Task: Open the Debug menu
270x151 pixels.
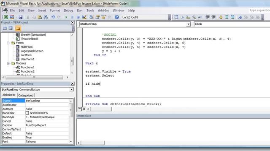Action: point(68,10)
